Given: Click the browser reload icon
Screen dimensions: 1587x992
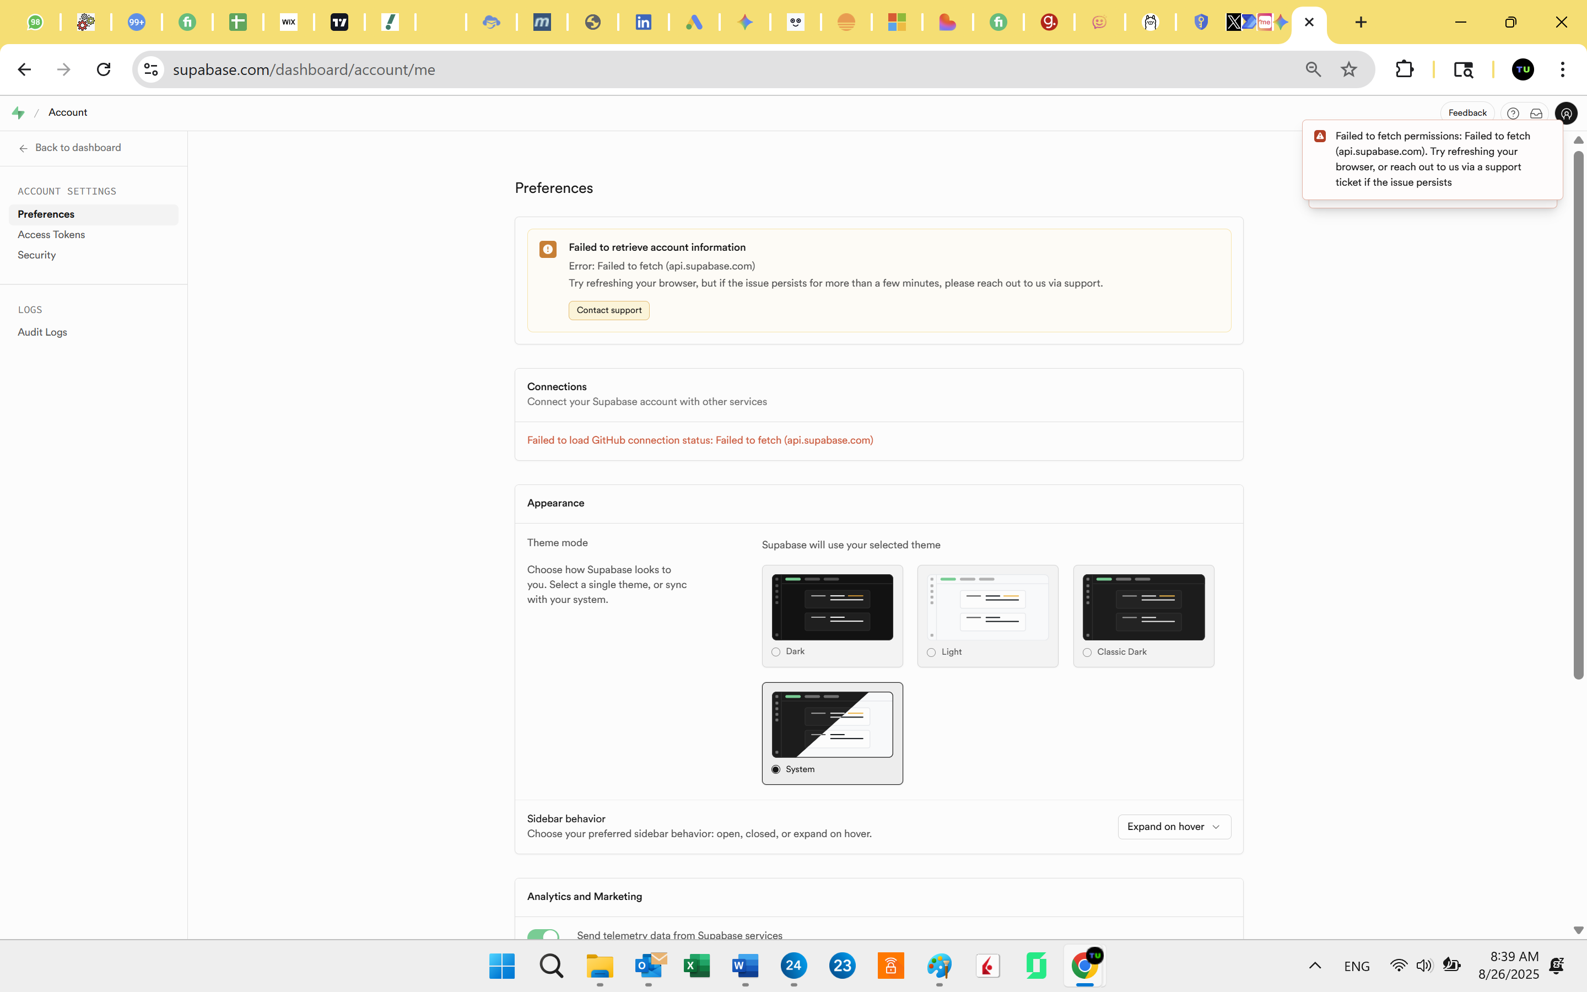Looking at the screenshot, I should click(104, 69).
